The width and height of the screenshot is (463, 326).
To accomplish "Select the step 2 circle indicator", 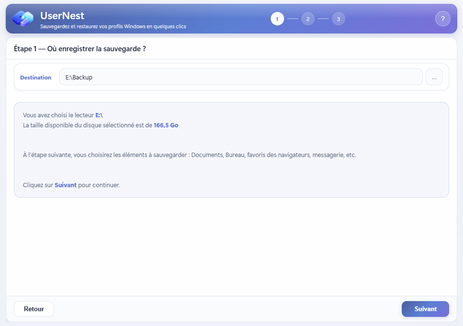I will coord(308,19).
